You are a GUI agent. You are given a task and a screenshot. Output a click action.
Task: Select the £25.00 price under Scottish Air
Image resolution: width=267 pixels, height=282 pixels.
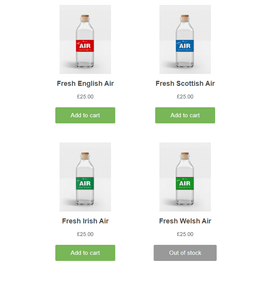point(185,97)
